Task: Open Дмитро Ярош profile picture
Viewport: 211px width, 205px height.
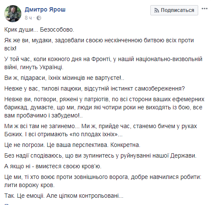Action: click(13, 14)
